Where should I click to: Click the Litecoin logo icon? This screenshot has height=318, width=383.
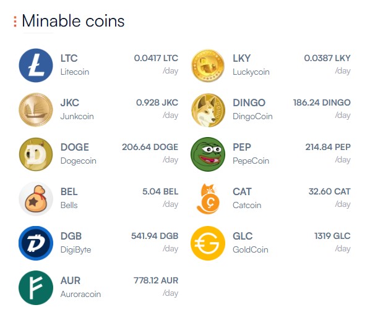point(36,65)
